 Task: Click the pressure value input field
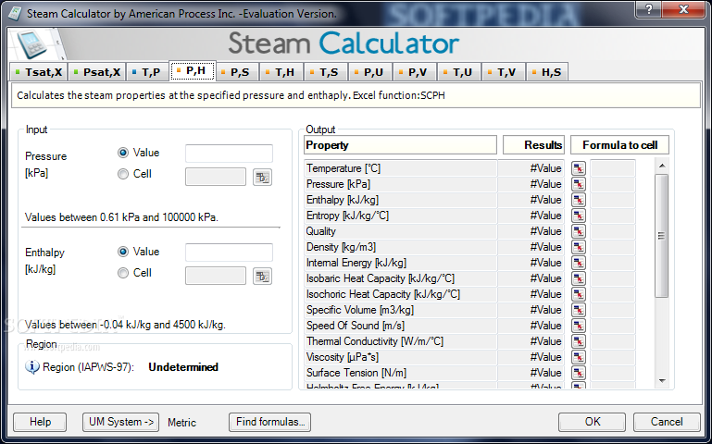[229, 154]
